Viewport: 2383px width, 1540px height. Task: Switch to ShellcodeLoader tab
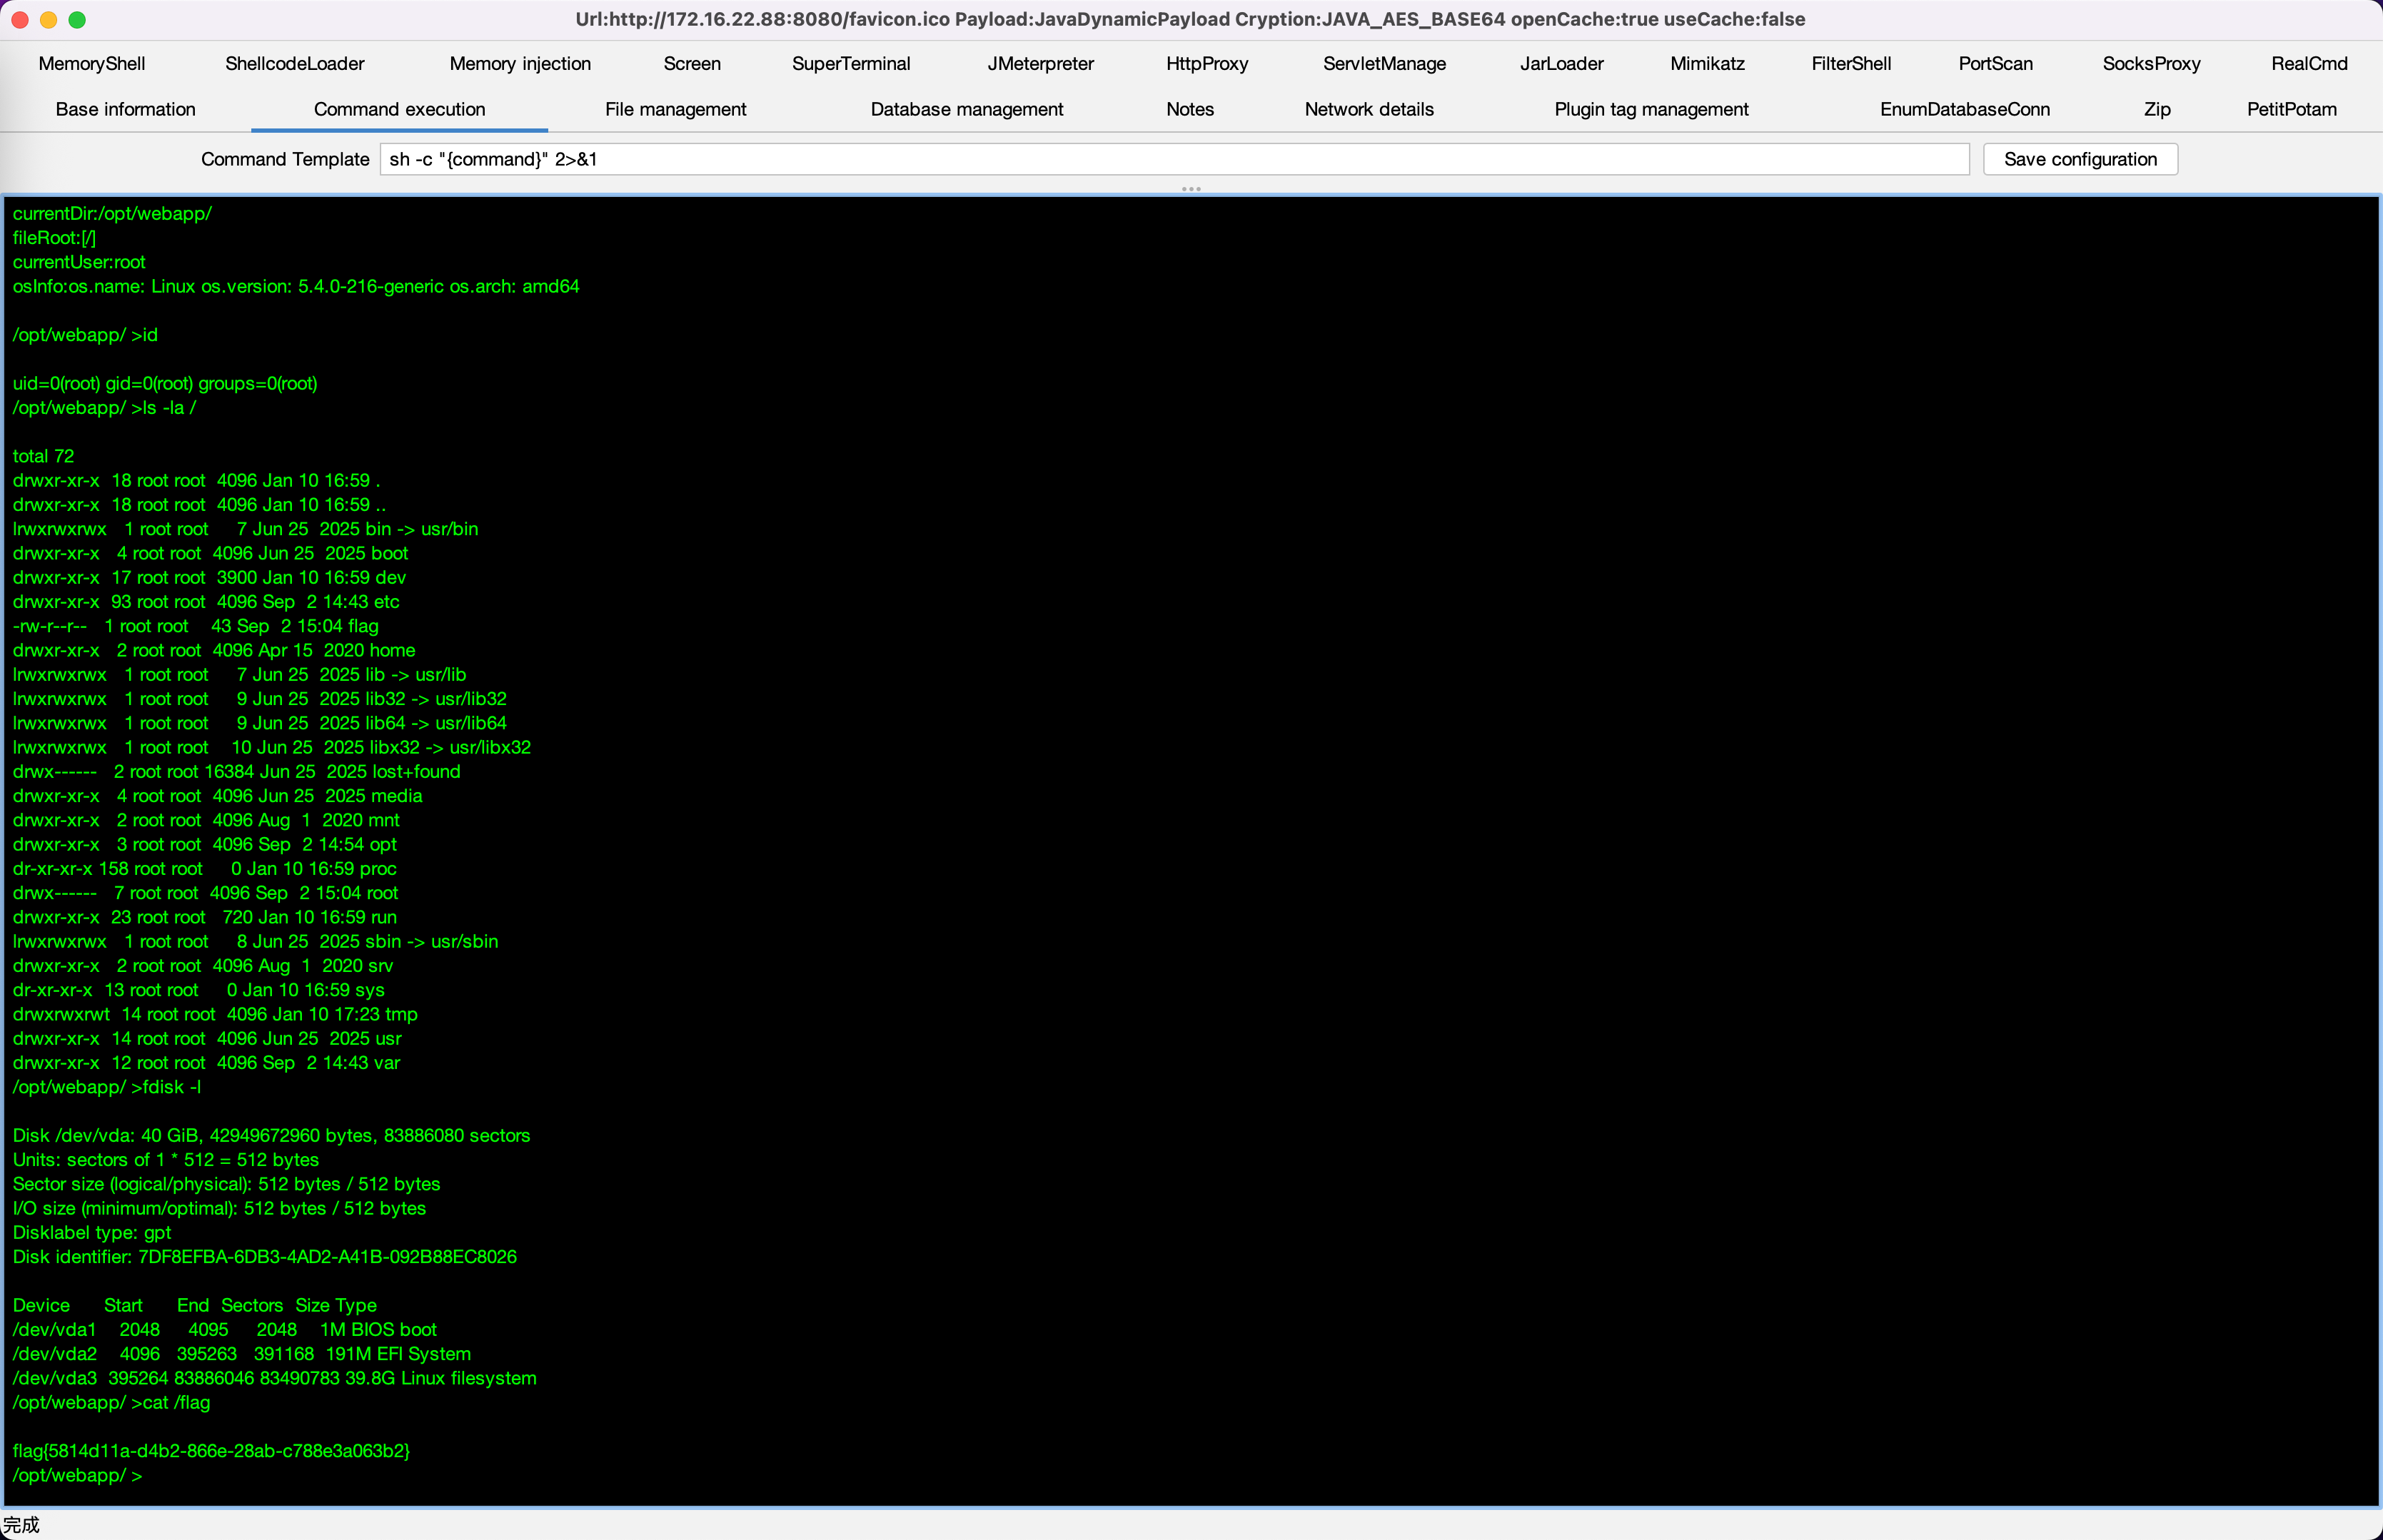pos(294,63)
